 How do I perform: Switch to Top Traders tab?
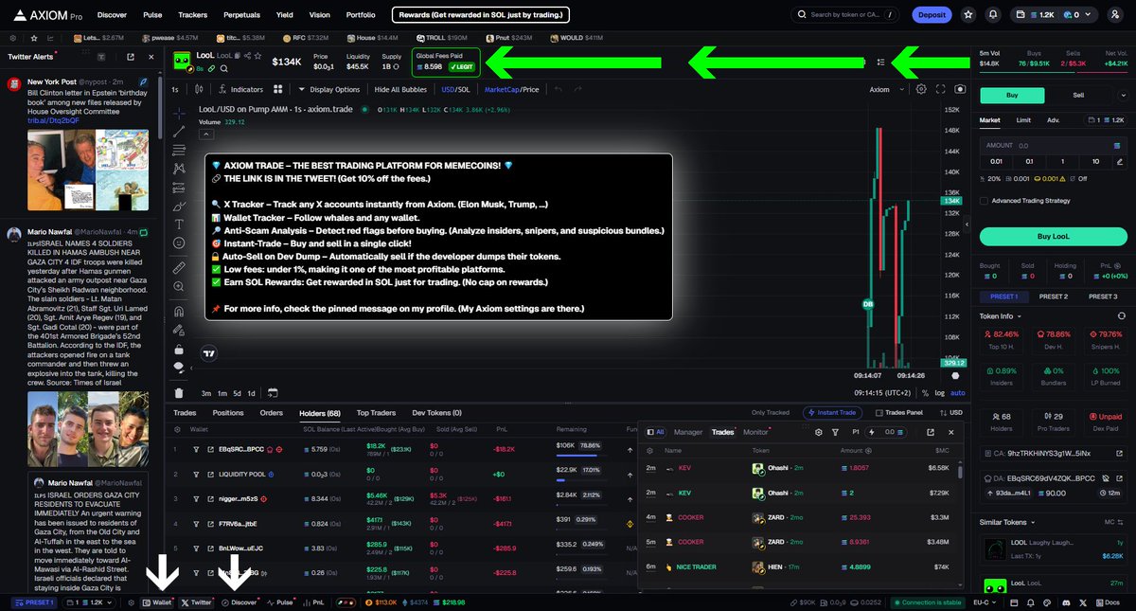376,413
